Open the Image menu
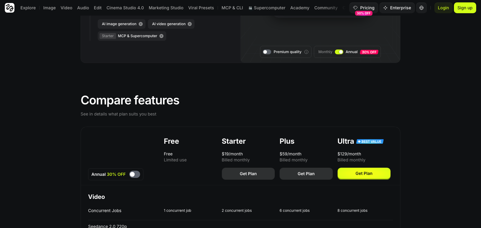481x228 pixels. (x=49, y=8)
